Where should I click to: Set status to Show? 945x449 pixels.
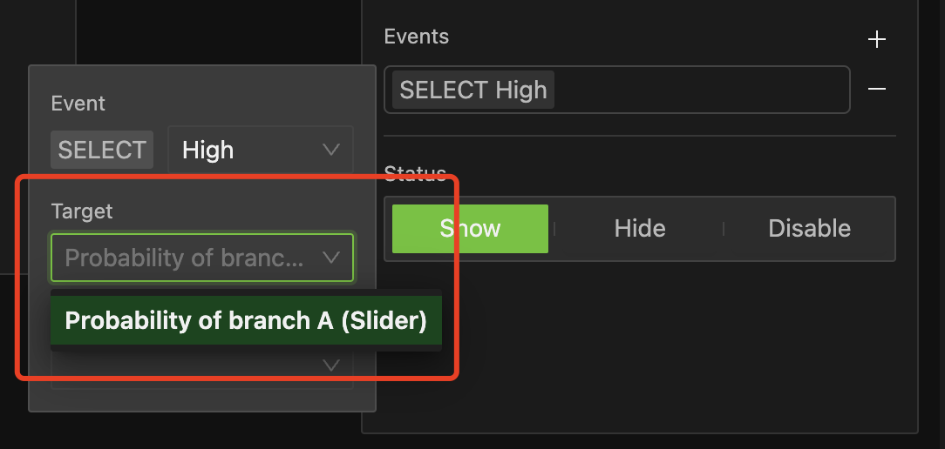470,229
